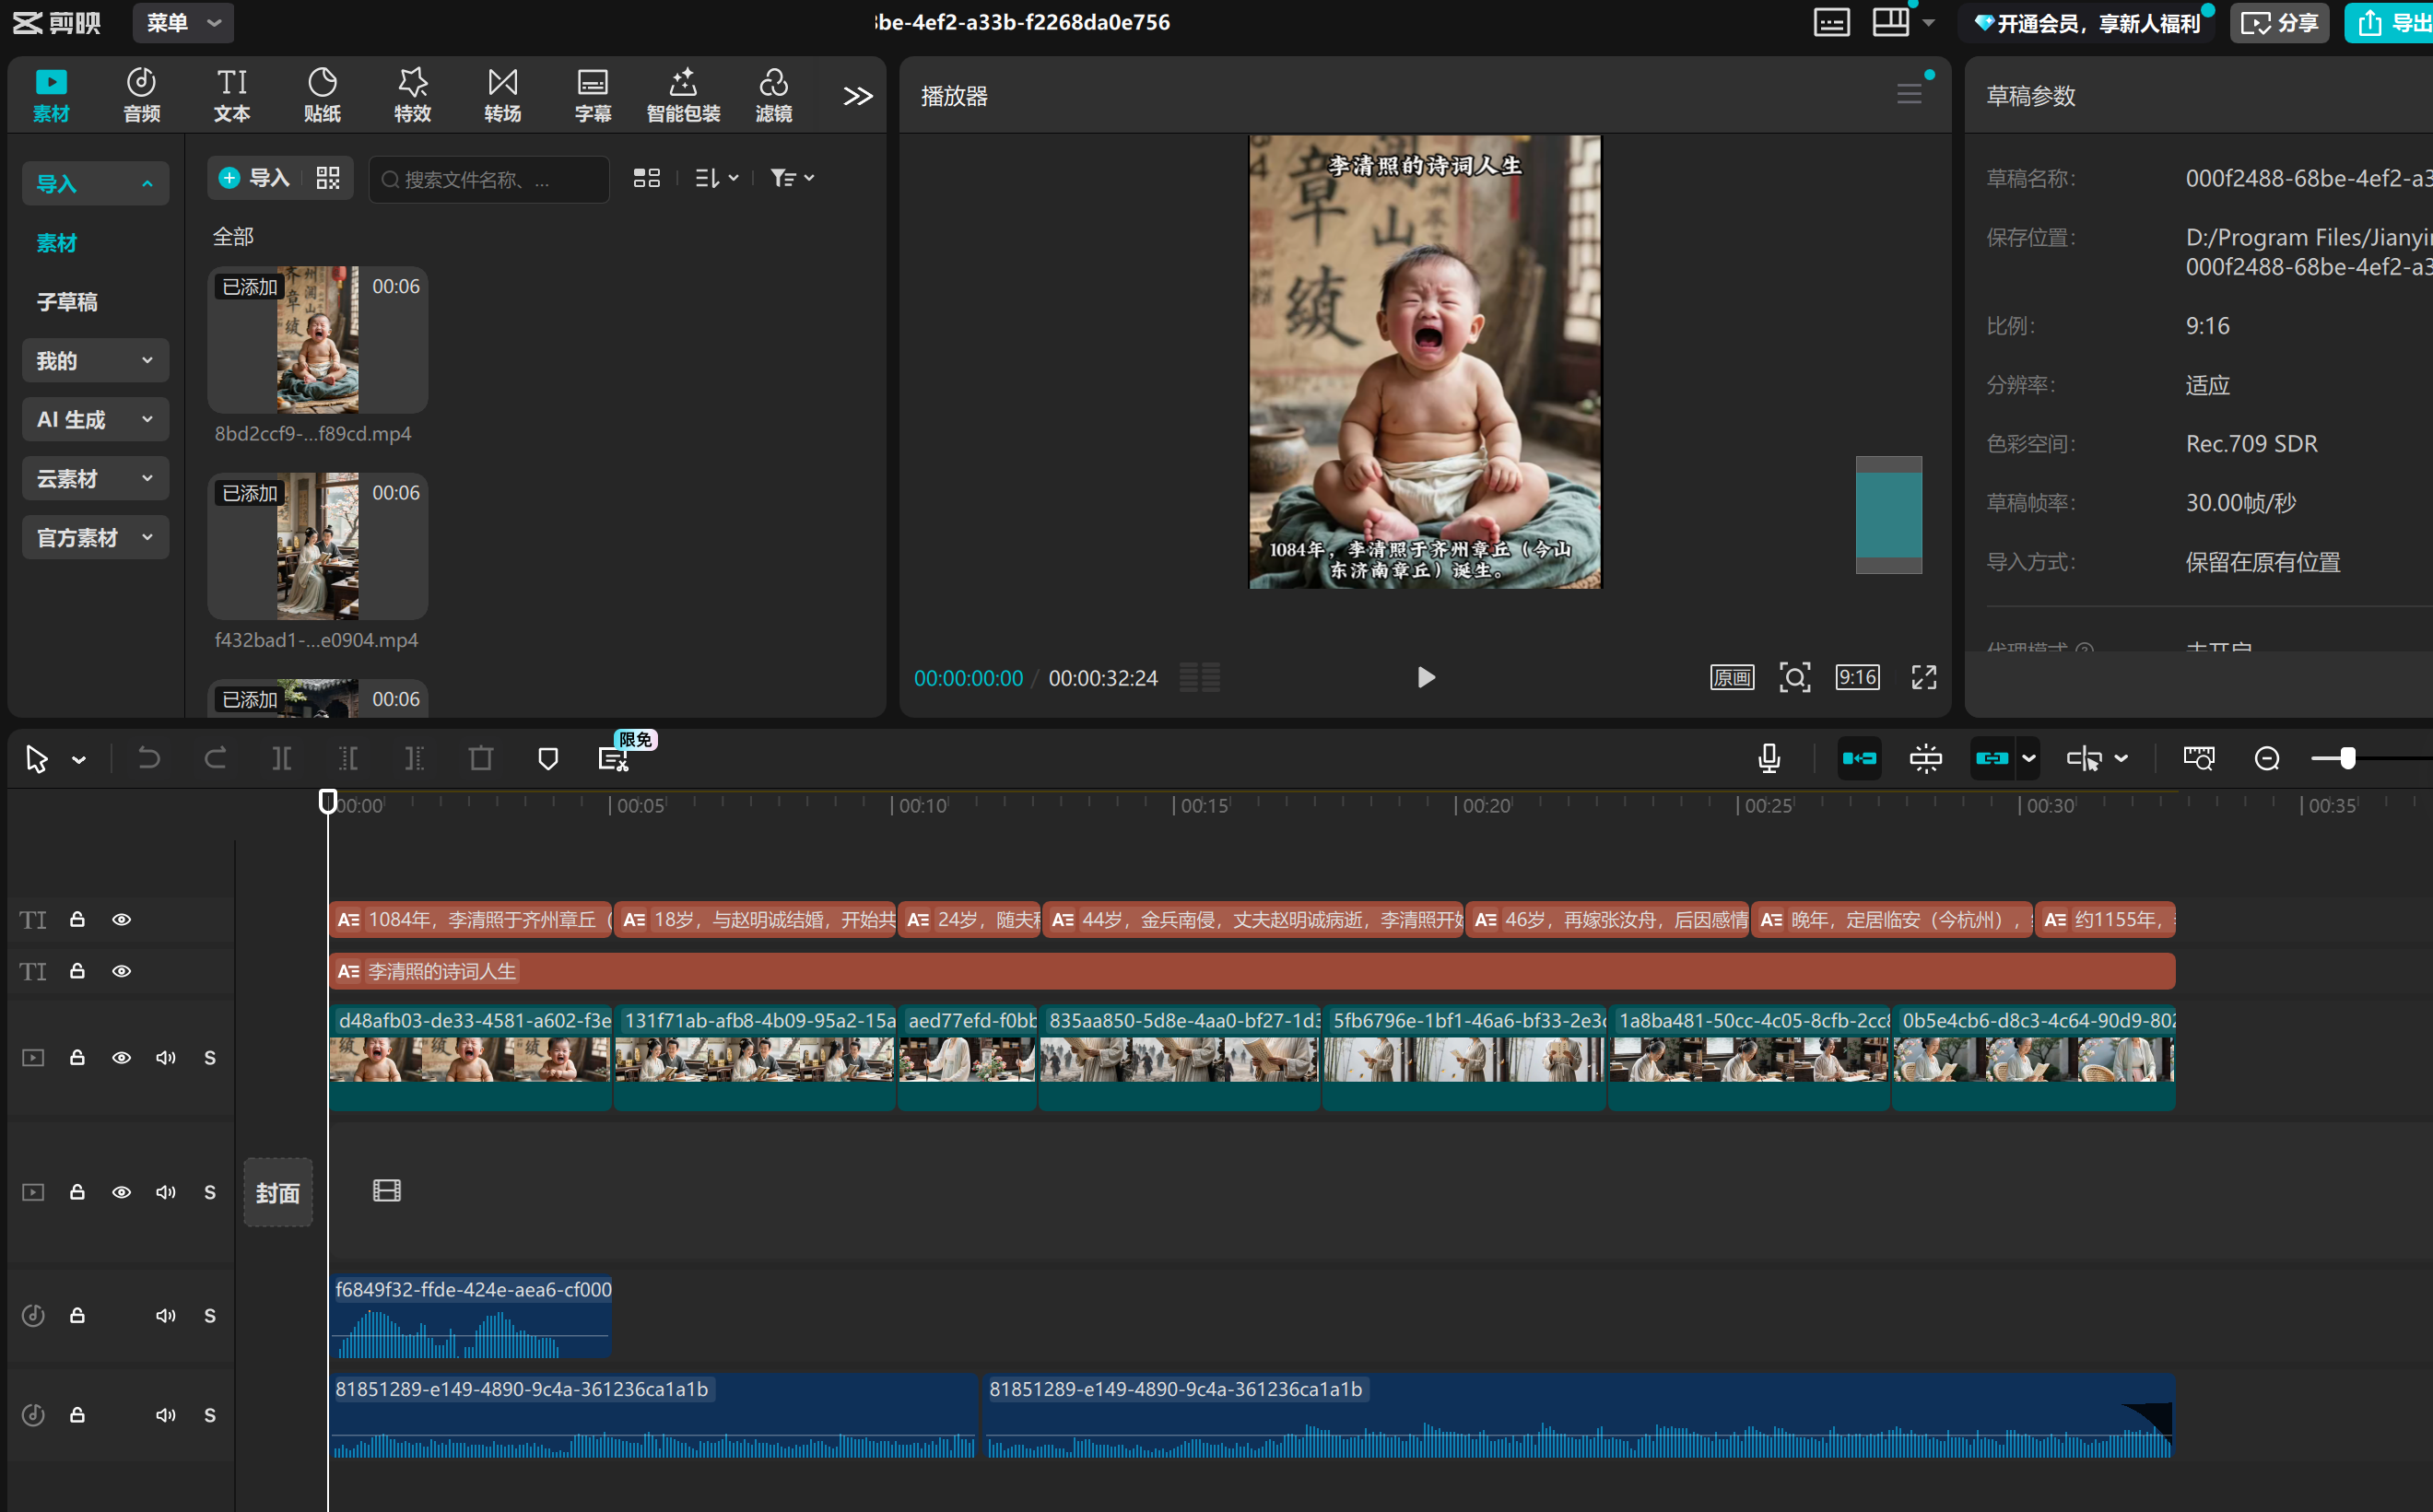Open the linkage options dropdown arrow

pyautogui.click(x=2029, y=758)
